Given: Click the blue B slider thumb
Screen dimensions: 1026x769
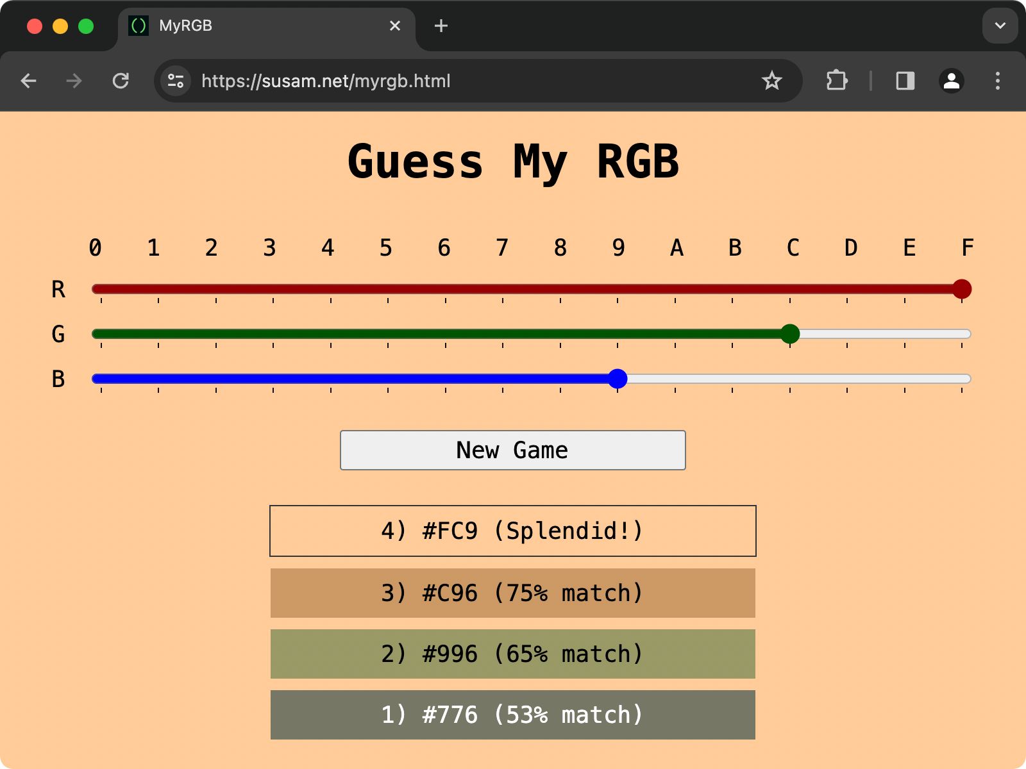Looking at the screenshot, I should [x=618, y=379].
